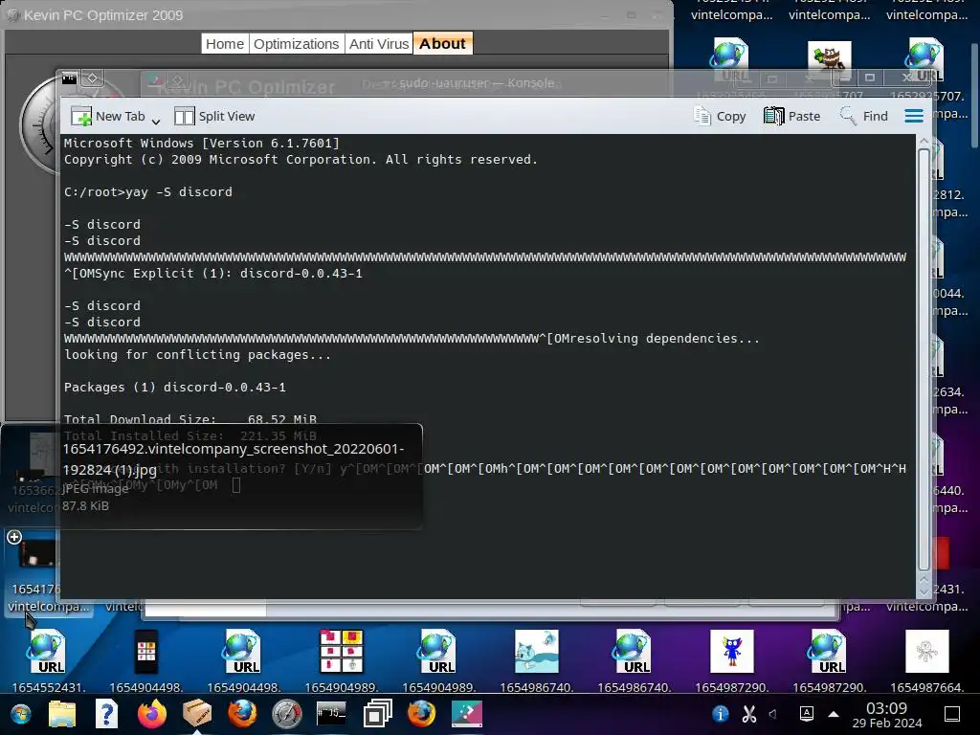
Task: Open the pink-teal Plasma icon in taskbar
Action: [x=467, y=714]
